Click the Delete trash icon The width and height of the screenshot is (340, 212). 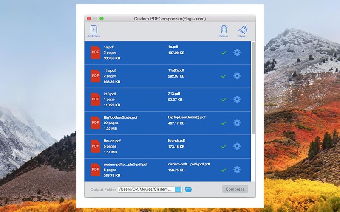[224, 29]
